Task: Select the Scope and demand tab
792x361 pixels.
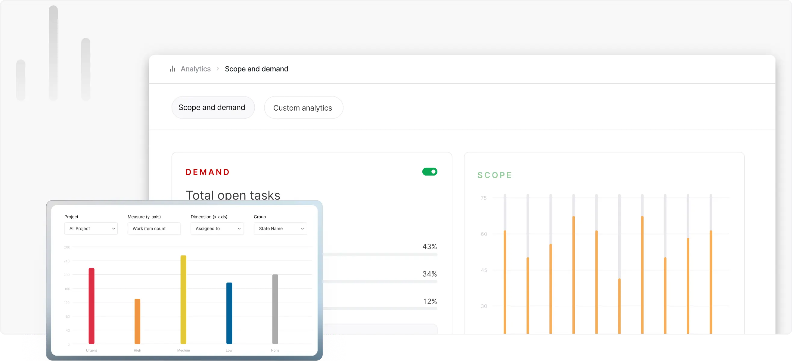Action: click(x=213, y=107)
